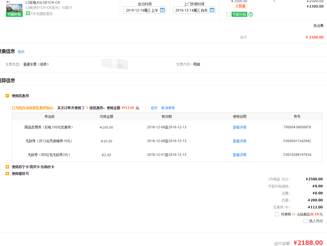Click the 免运费 free shipping text
Viewport: 327px width, 246px height.
[318, 26]
